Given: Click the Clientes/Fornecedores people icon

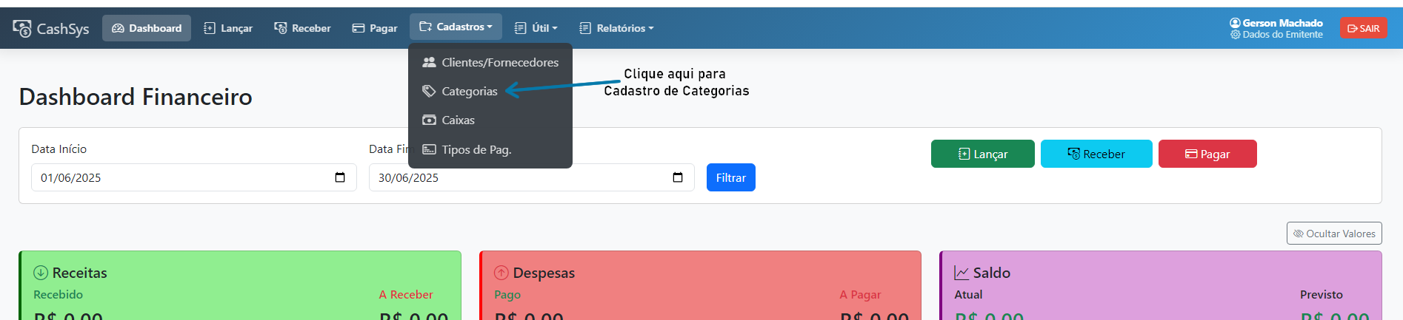Looking at the screenshot, I should coord(429,62).
